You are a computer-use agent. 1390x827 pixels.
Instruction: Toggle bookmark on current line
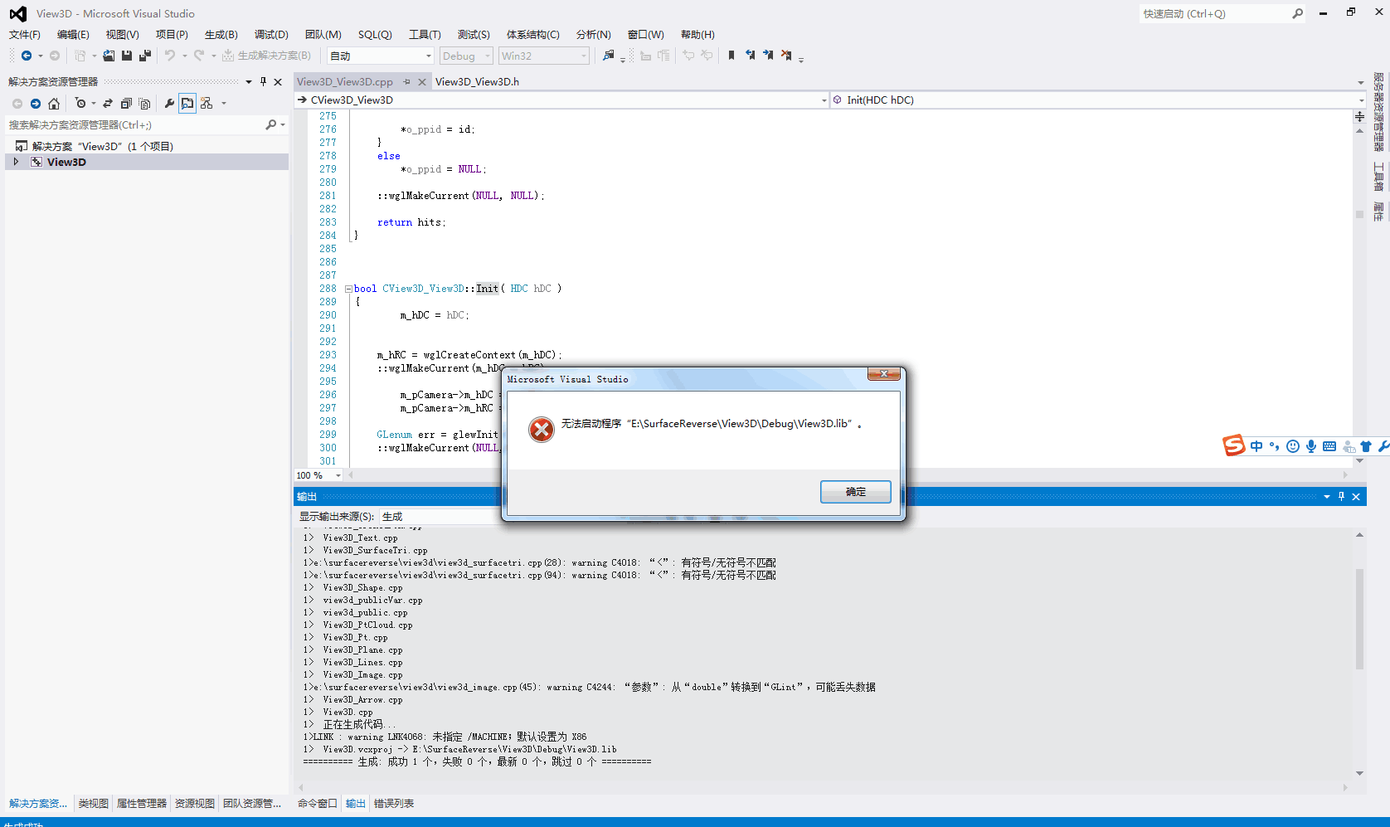731,56
